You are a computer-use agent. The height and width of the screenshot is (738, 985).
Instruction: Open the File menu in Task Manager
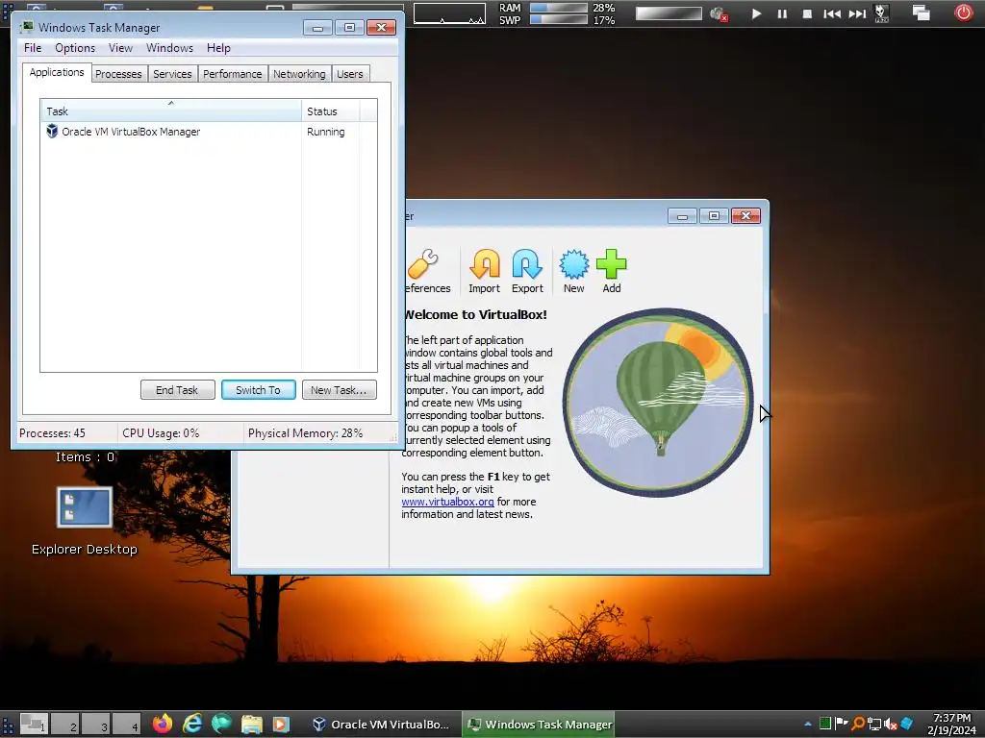33,48
